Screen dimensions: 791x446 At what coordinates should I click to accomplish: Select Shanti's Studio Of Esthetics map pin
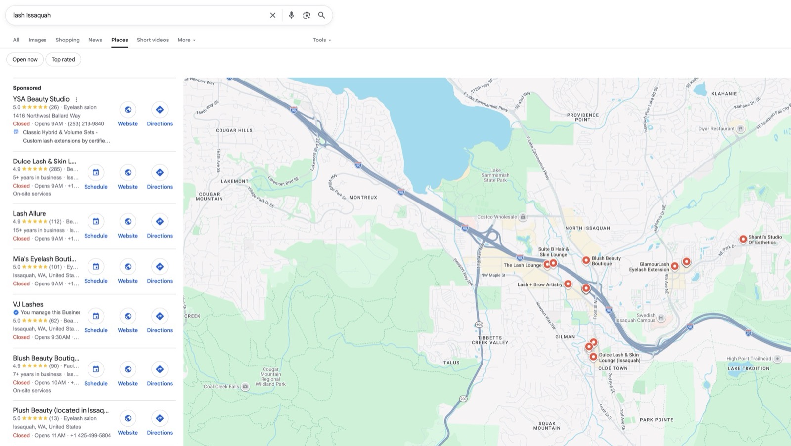point(743,239)
